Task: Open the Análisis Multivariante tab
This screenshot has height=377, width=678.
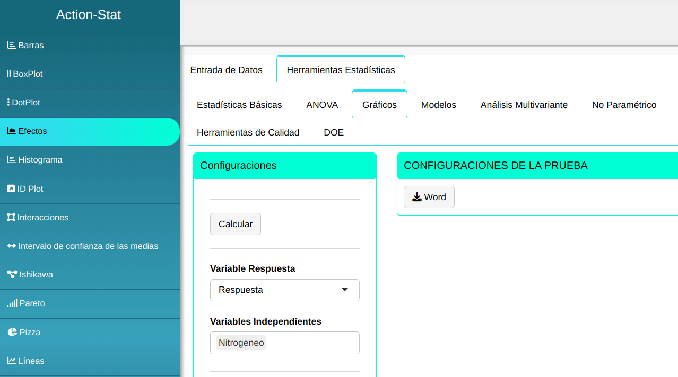Action: coord(524,105)
